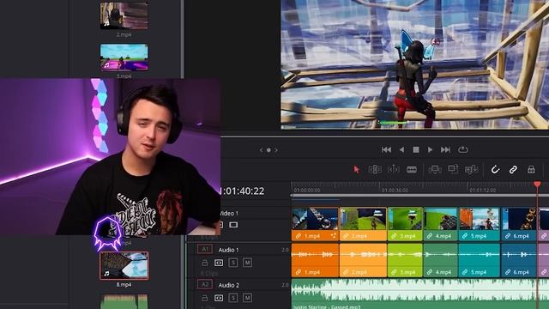Solo the Audio 2 track

click(233, 298)
